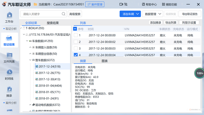The height and width of the screenshot is (115, 204).
Task: Open the 摘录 excerpts icon
Action: 9,89
